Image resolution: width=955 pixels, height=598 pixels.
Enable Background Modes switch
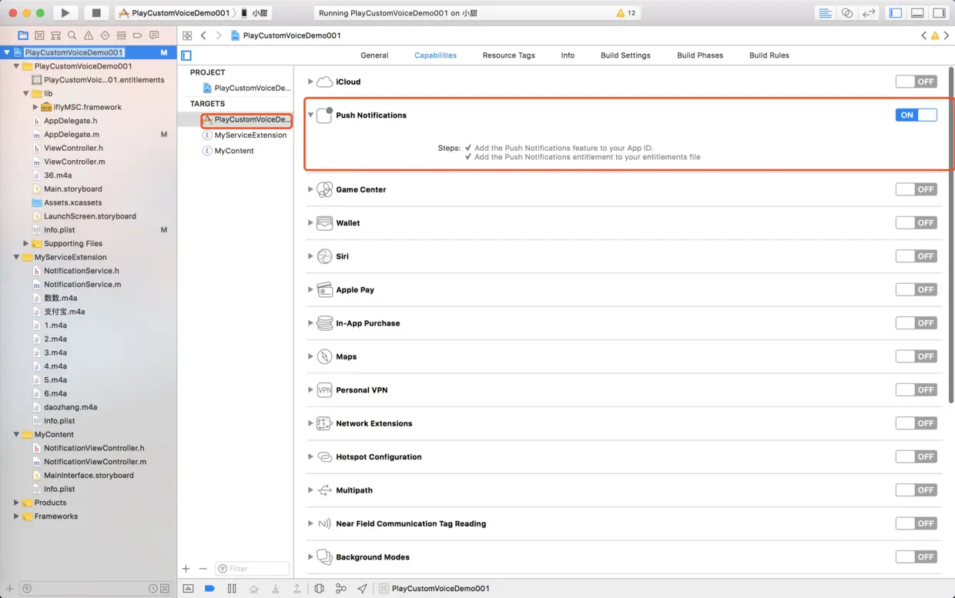(x=916, y=556)
